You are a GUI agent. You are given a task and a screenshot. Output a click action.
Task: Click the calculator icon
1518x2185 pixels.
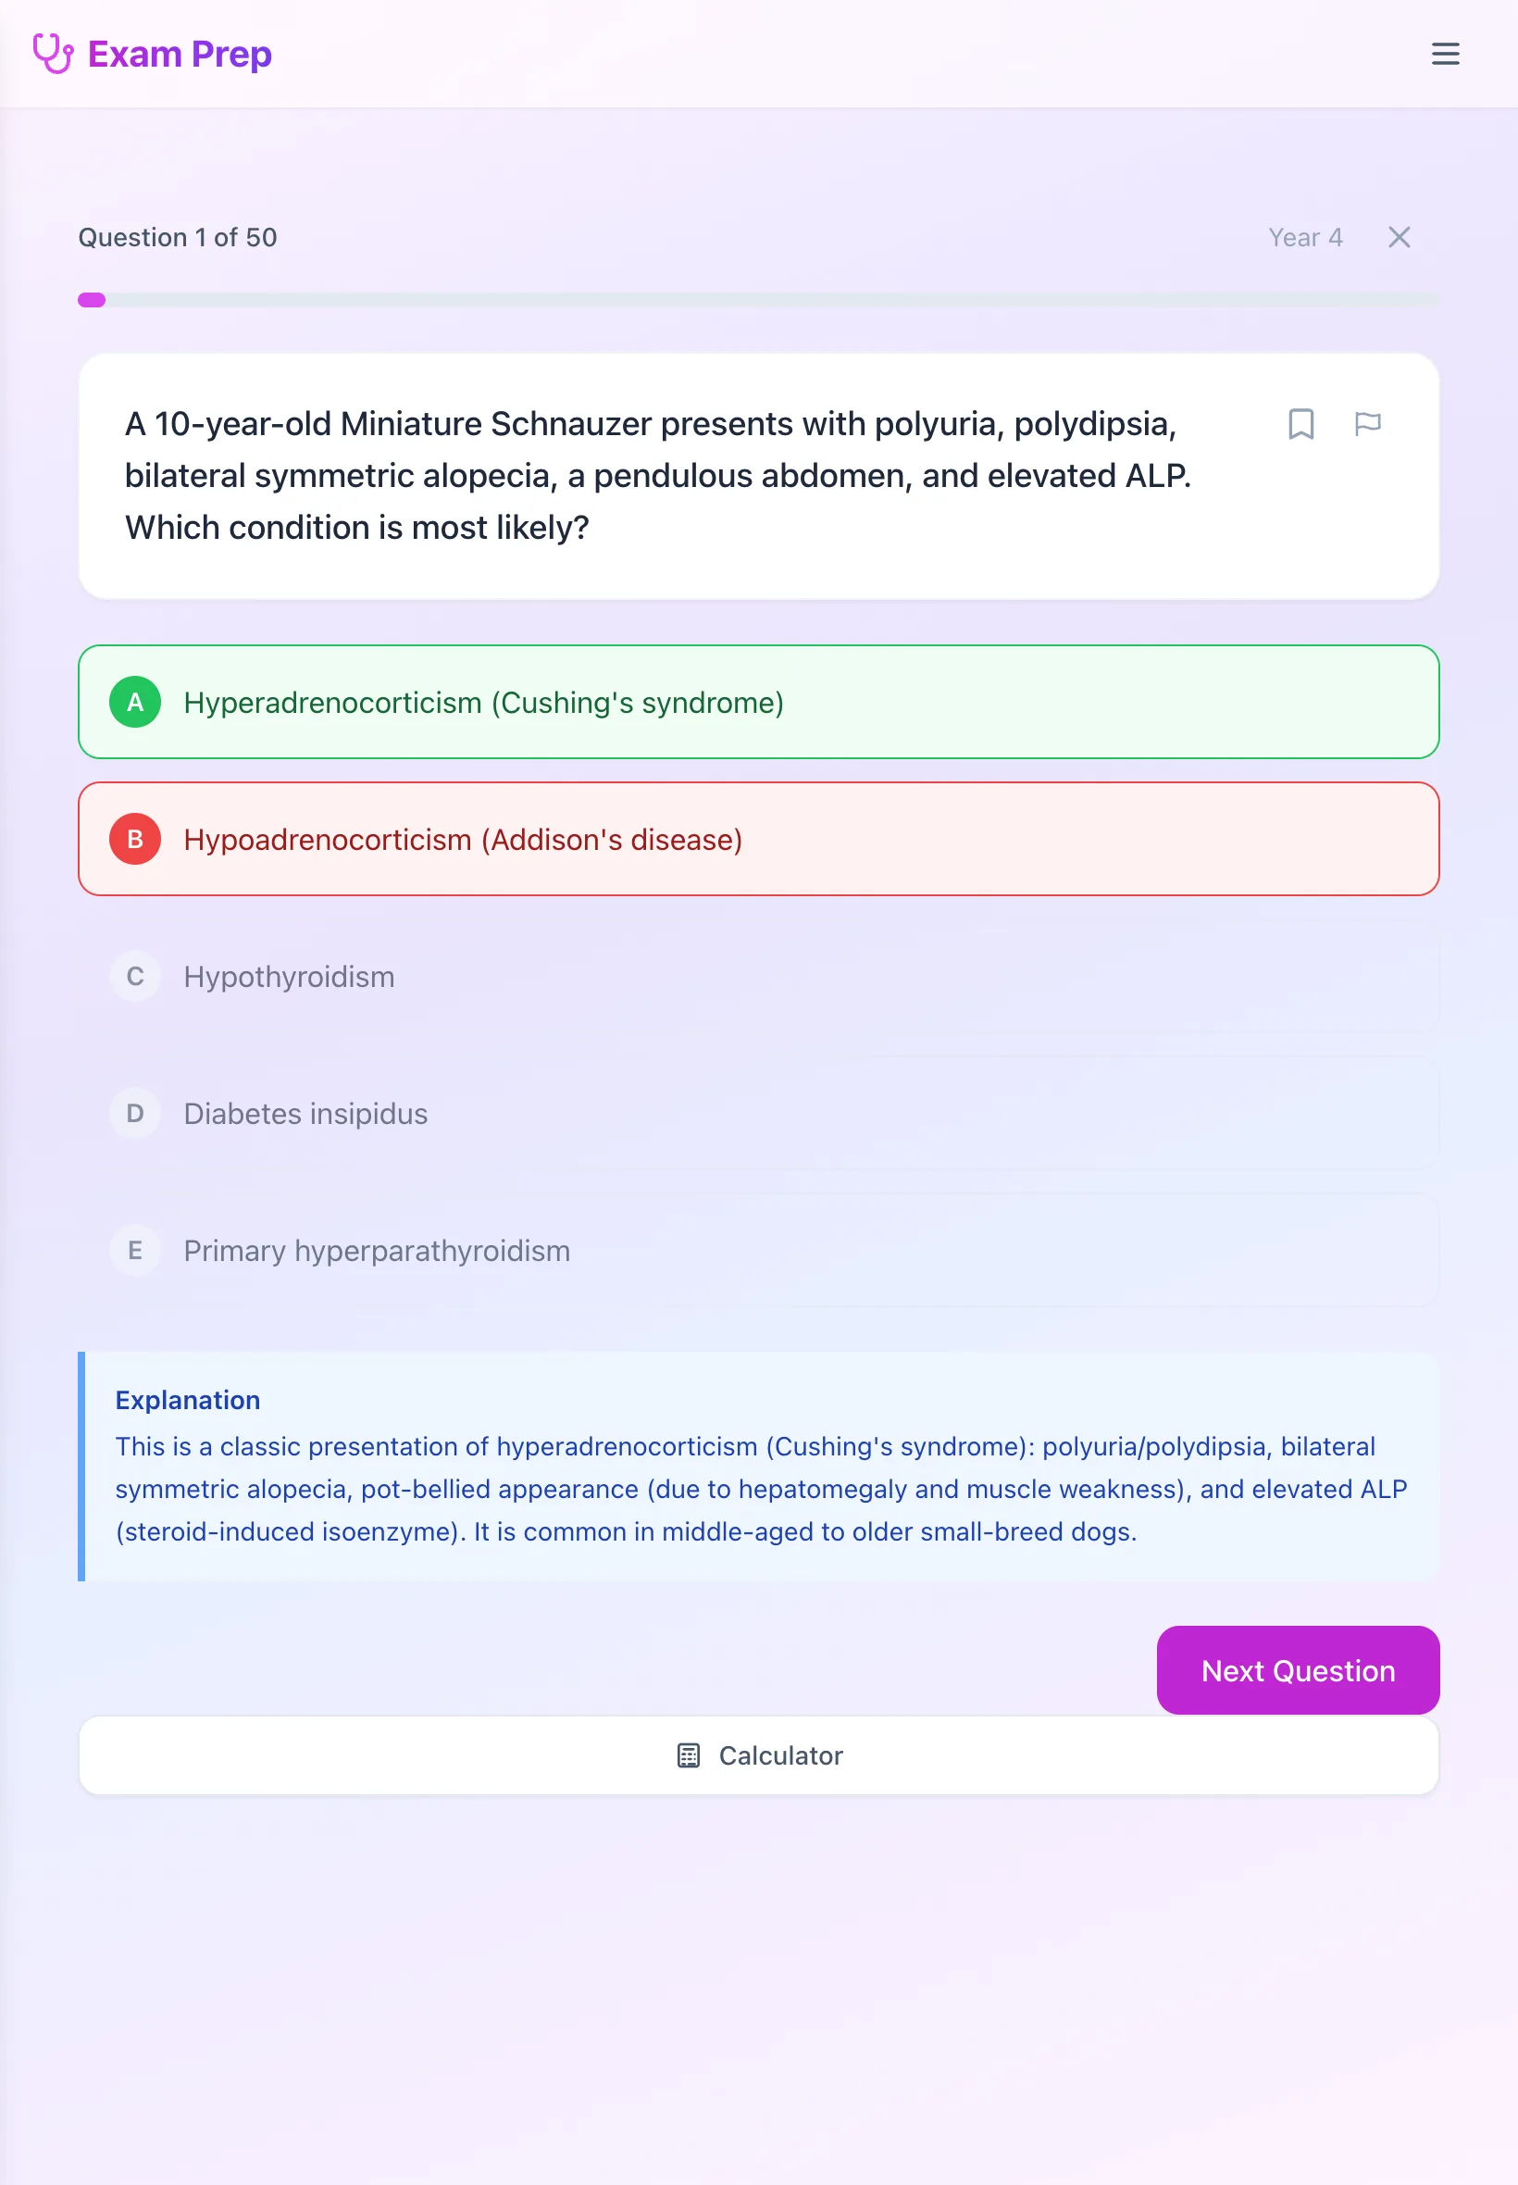pos(689,1755)
